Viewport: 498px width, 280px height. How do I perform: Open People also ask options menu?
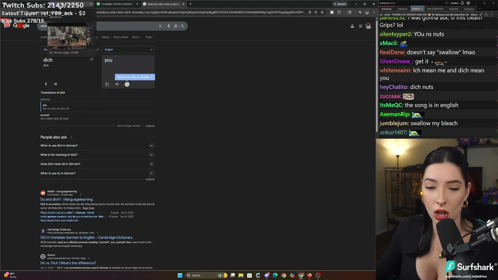click(x=71, y=137)
